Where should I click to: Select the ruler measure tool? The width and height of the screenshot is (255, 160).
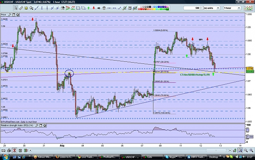21,8
